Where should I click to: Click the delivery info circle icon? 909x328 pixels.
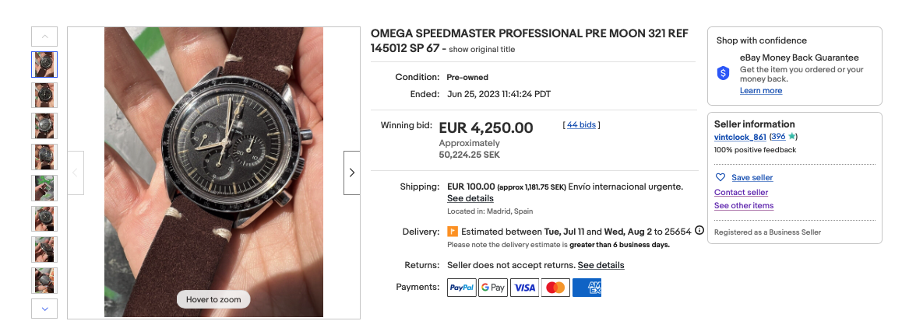coord(699,231)
